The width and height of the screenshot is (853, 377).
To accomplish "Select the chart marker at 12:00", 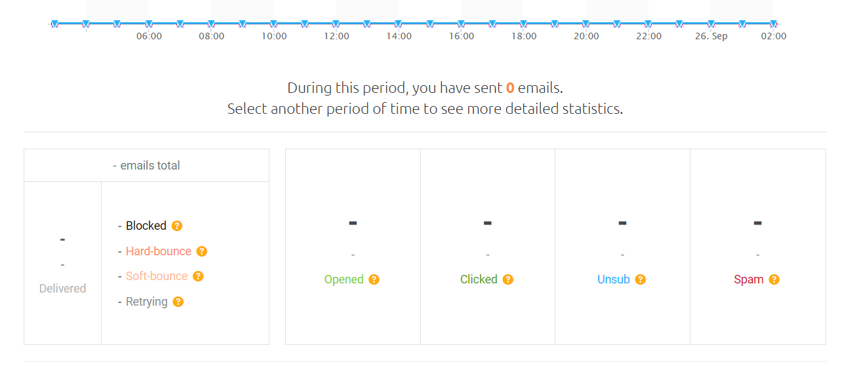I will point(336,24).
